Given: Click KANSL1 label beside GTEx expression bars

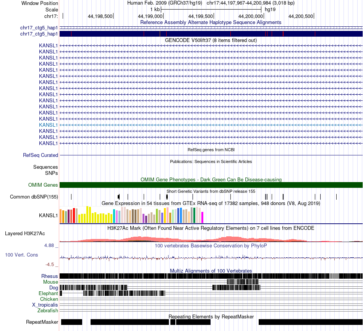Looking at the screenshot, I should [x=48, y=215].
